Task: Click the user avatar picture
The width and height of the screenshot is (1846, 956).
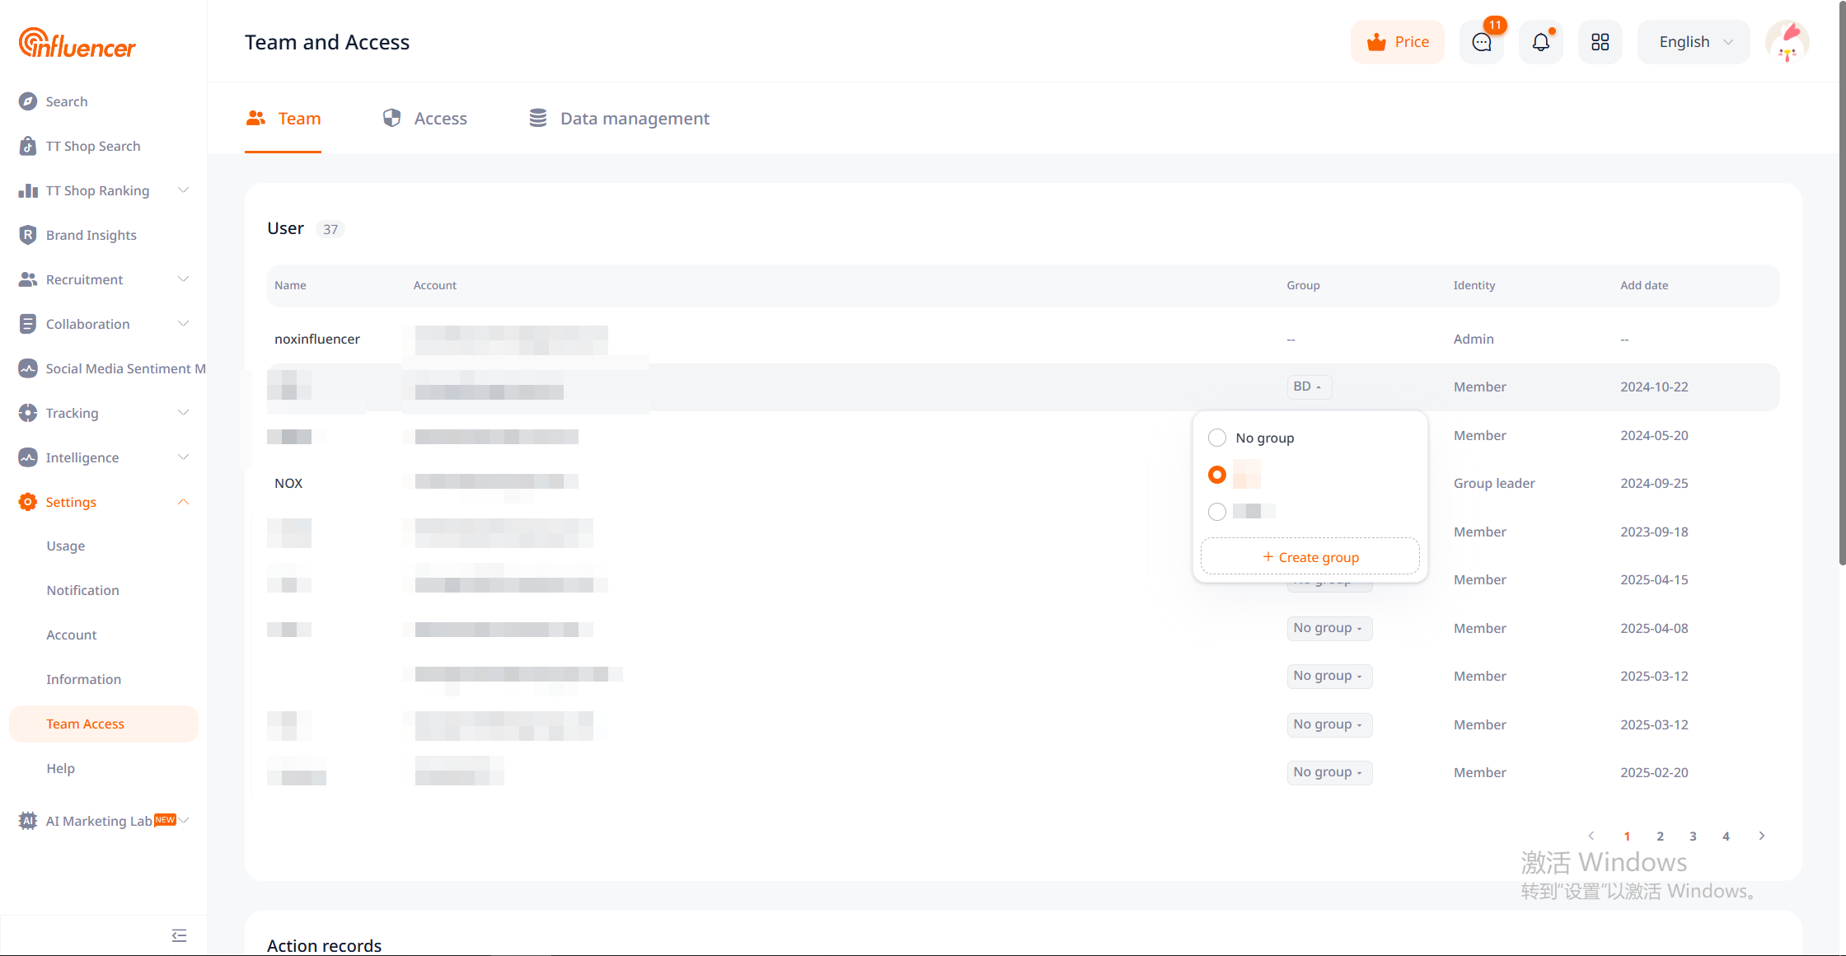Action: click(x=1787, y=42)
